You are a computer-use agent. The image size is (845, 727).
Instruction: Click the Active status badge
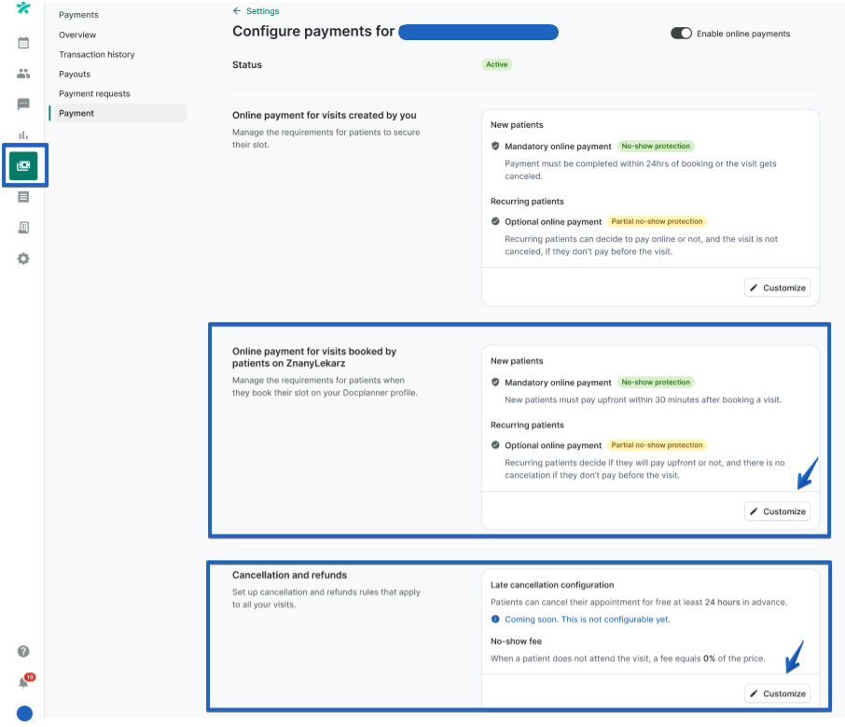pyautogui.click(x=497, y=64)
